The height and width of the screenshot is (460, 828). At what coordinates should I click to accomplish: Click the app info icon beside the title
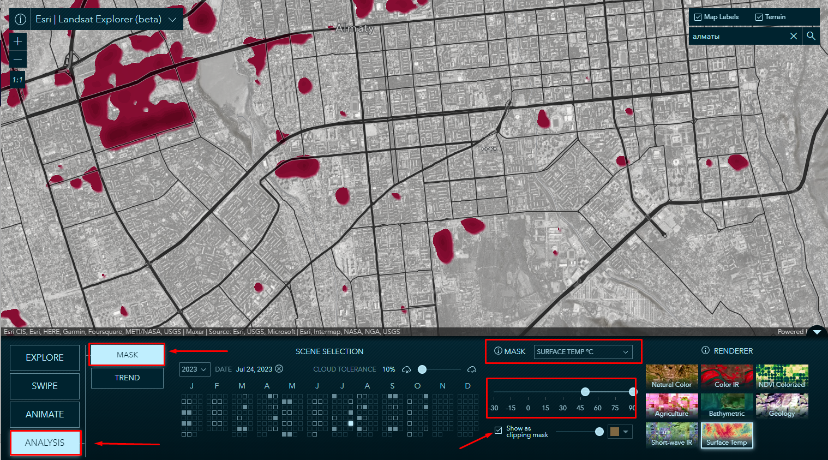(20, 19)
